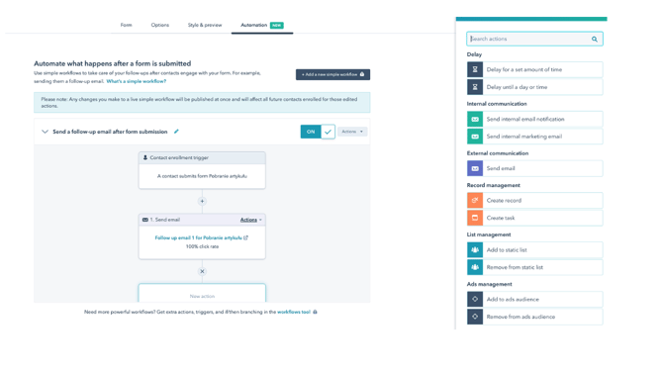This screenshot has width=661, height=373.
Task: Click envelope icon for internal marketing email
Action: point(475,137)
